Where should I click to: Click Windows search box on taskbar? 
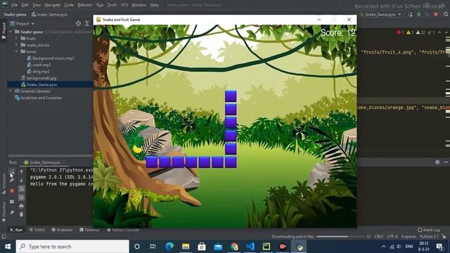[72, 247]
